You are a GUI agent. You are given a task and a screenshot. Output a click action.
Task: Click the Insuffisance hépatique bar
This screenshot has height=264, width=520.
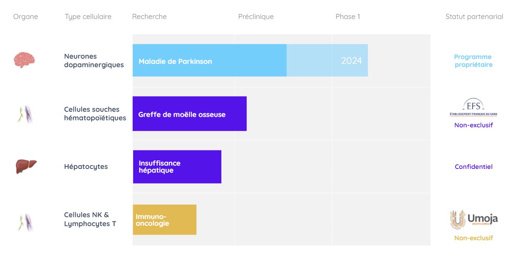(x=177, y=167)
